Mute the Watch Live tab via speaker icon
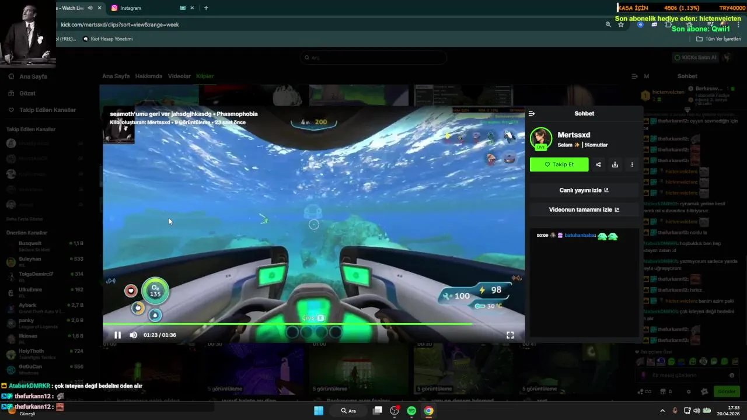Viewport: 747px width, 420px height. (x=90, y=8)
